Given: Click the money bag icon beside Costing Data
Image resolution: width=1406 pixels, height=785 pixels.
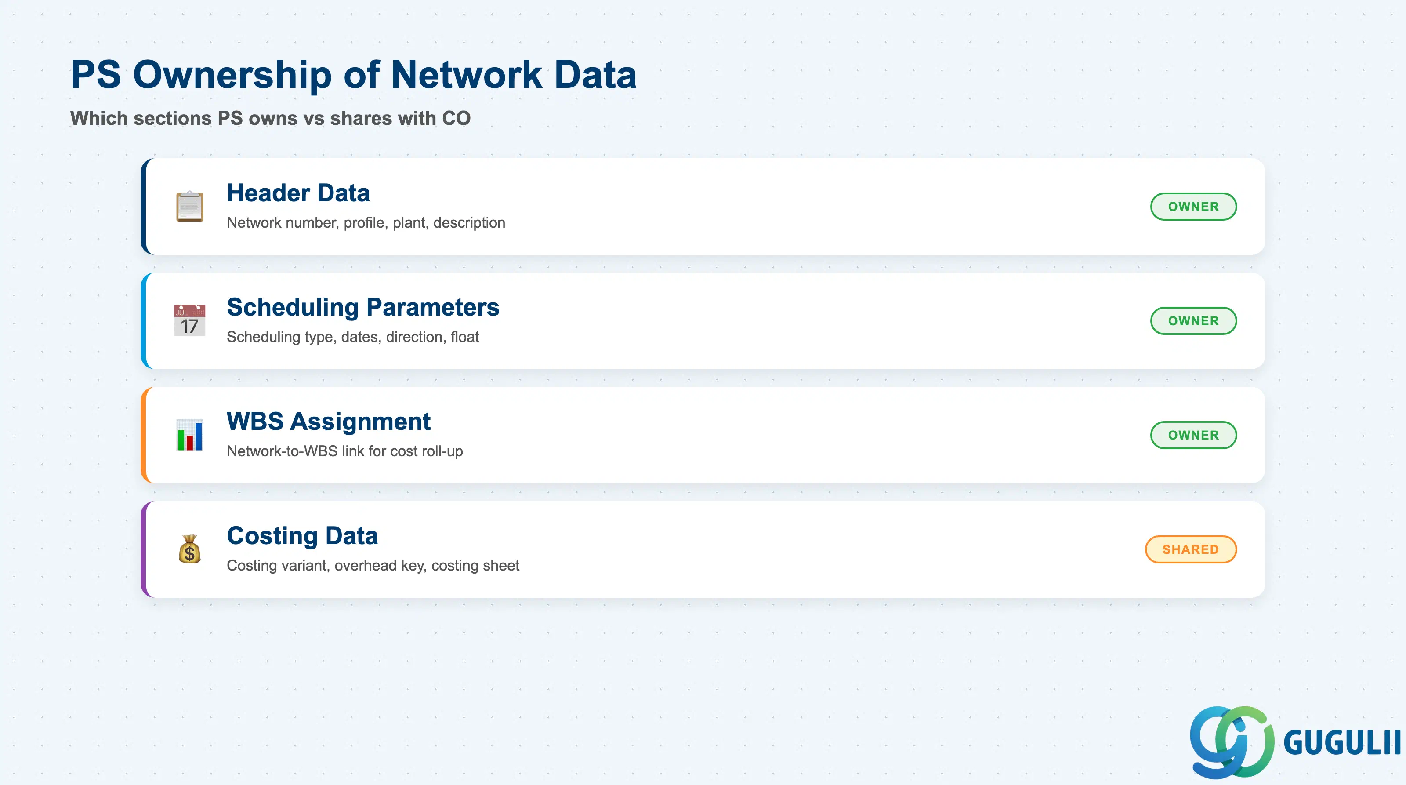Looking at the screenshot, I should tap(189, 549).
